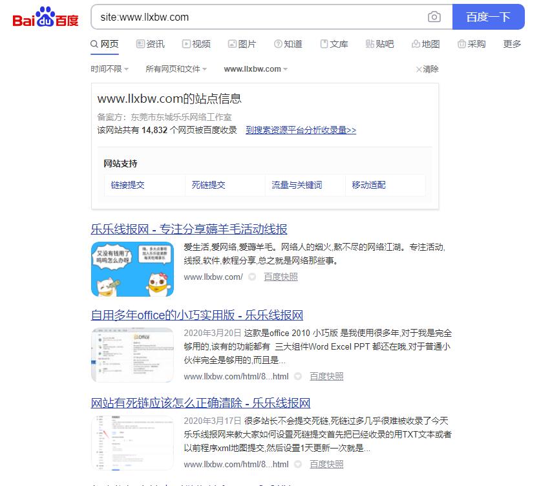Click the 资讯 news icon
Viewport: 541px width, 486px height.
point(139,45)
